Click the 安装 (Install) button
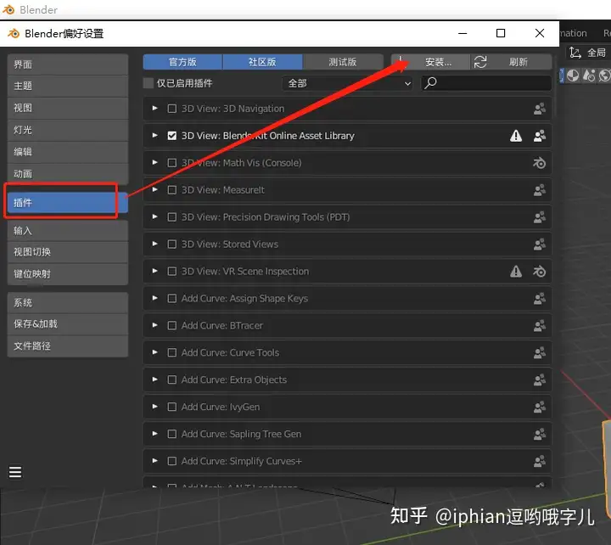This screenshot has height=545, width=611. (x=430, y=62)
